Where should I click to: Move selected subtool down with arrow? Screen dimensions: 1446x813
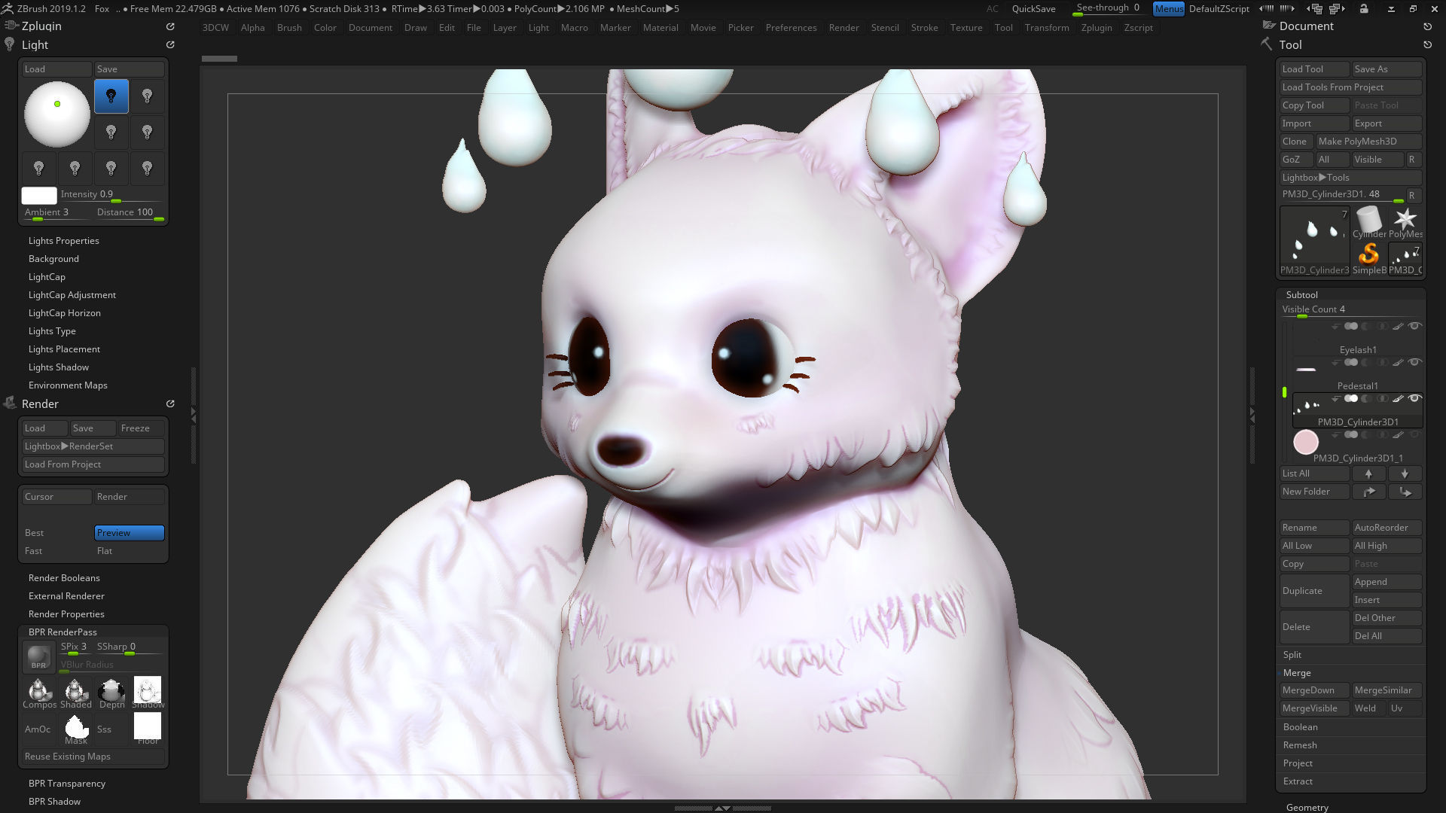click(1405, 473)
